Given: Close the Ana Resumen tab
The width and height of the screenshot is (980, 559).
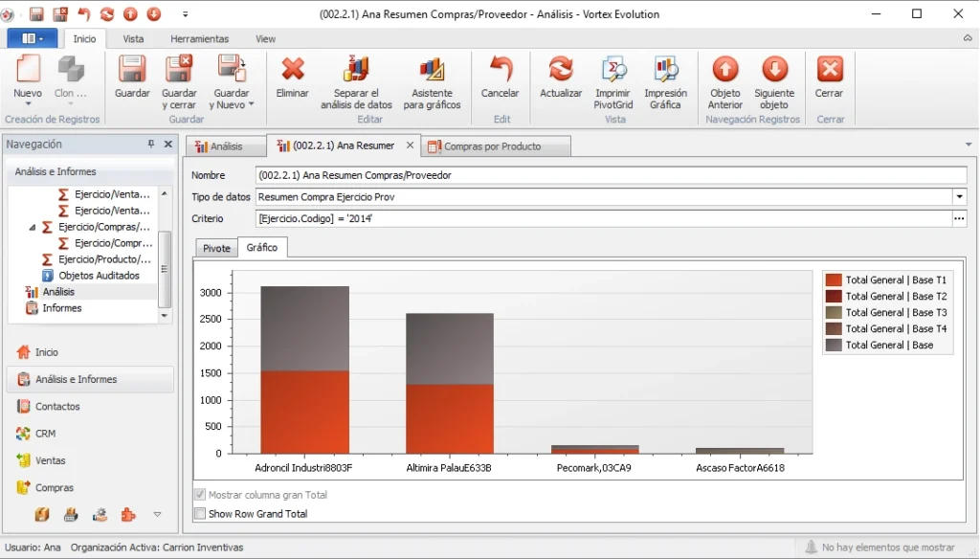Looking at the screenshot, I should (410, 145).
